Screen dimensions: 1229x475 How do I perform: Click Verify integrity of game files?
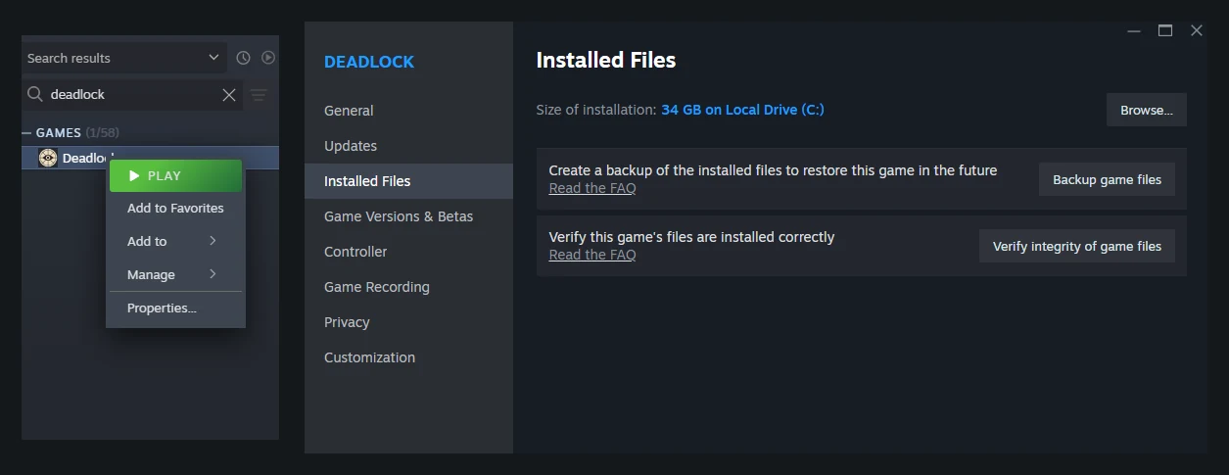pos(1077,246)
